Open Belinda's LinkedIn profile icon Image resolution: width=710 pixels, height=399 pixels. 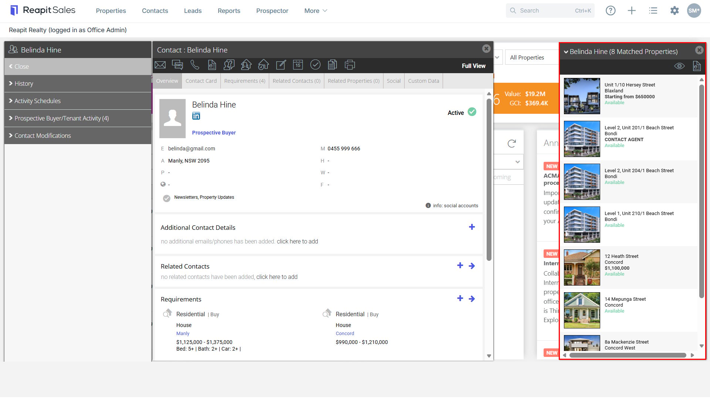(x=196, y=116)
